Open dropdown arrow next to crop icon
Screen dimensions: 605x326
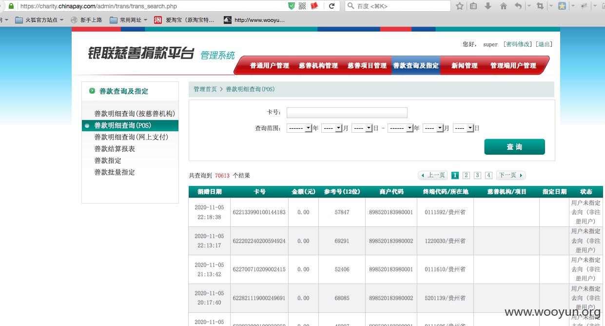[551, 6]
